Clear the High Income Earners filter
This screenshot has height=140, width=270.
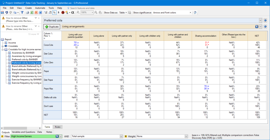57,136
